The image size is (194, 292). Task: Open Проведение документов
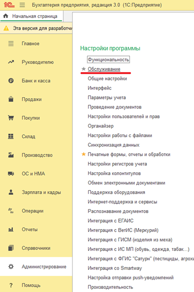(115, 107)
